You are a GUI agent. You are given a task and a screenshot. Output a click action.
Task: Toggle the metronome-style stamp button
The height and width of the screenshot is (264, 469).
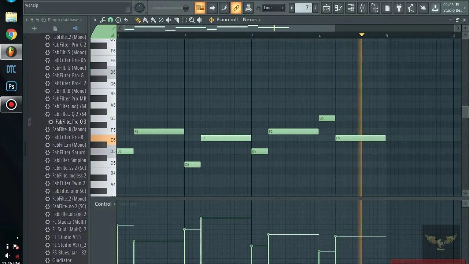(x=248, y=8)
